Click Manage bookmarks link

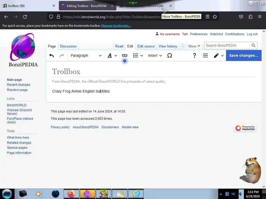(x=116, y=26)
